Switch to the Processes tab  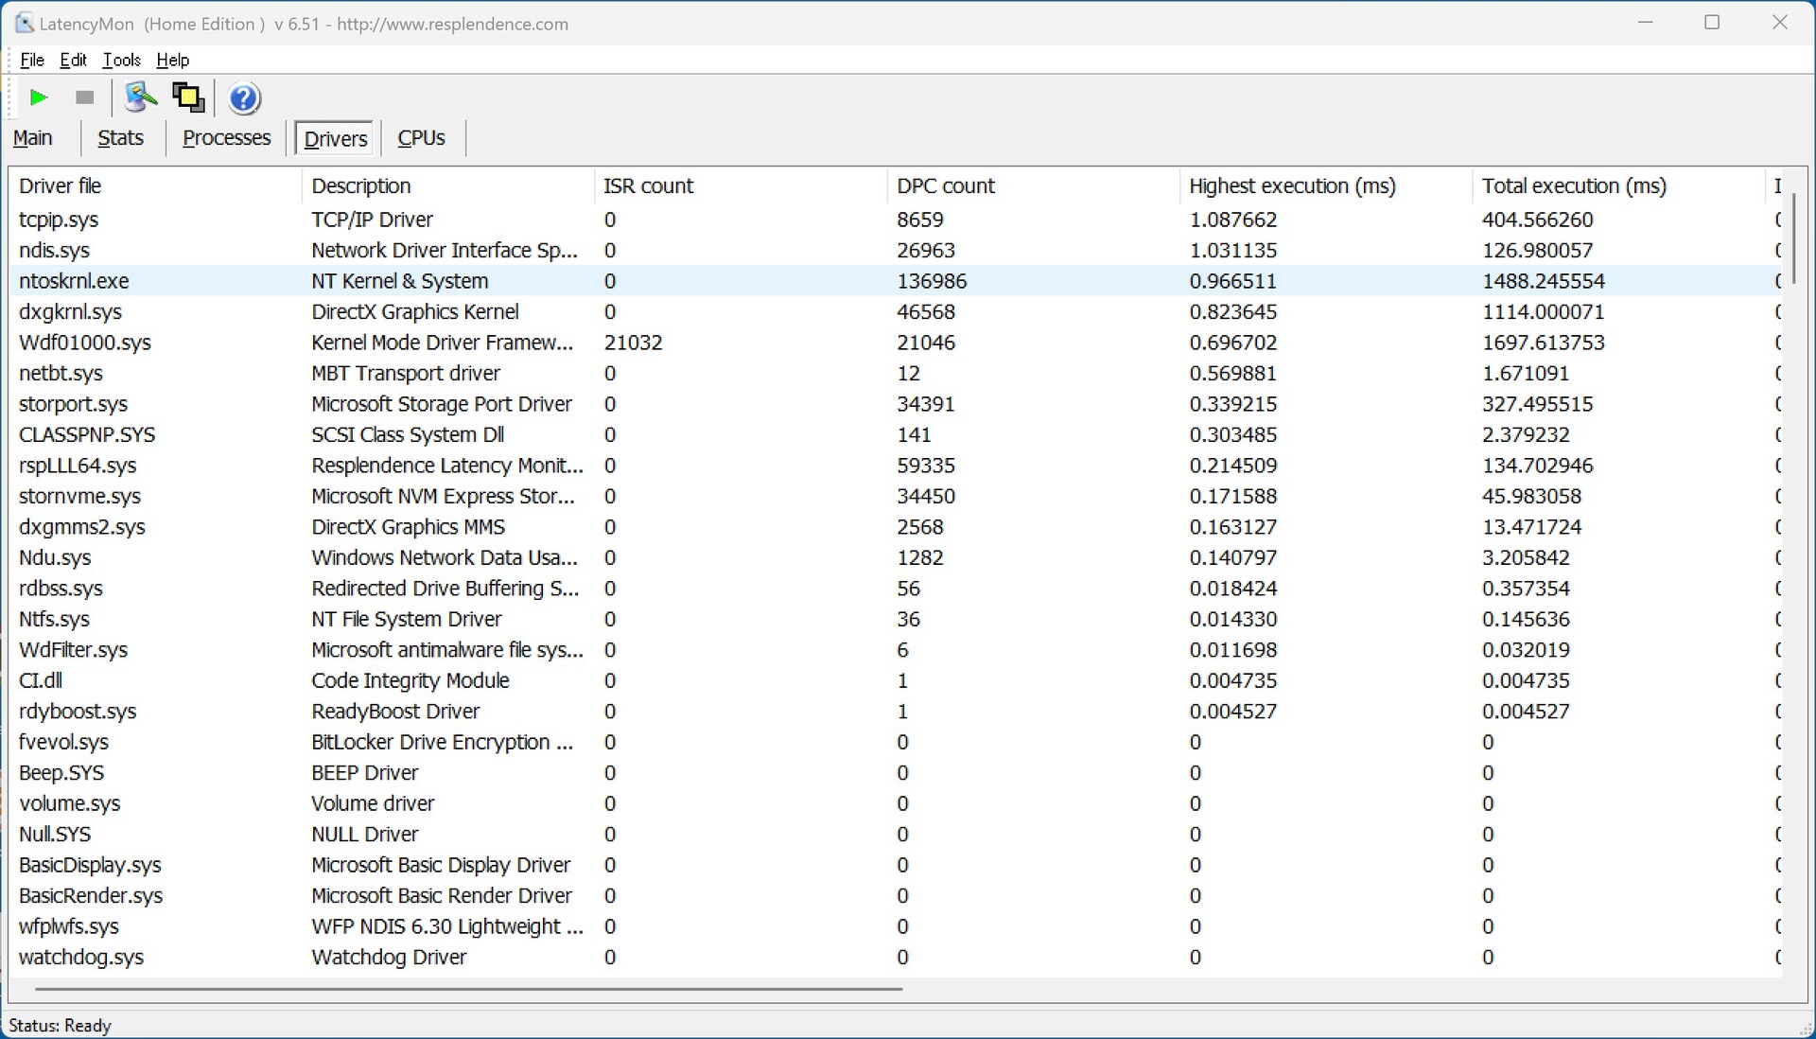pos(226,138)
